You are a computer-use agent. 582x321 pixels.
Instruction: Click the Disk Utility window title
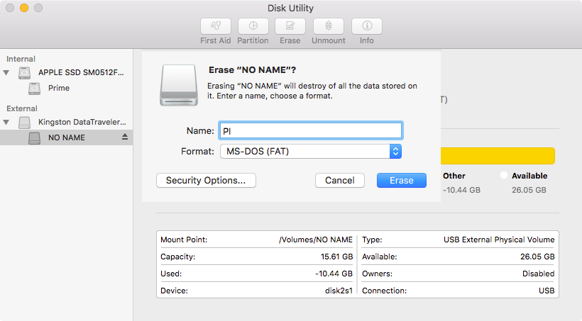click(x=290, y=9)
